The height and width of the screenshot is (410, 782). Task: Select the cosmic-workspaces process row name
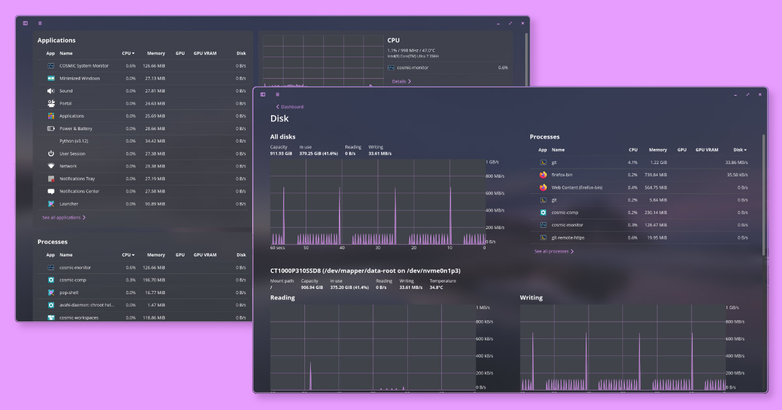point(79,318)
